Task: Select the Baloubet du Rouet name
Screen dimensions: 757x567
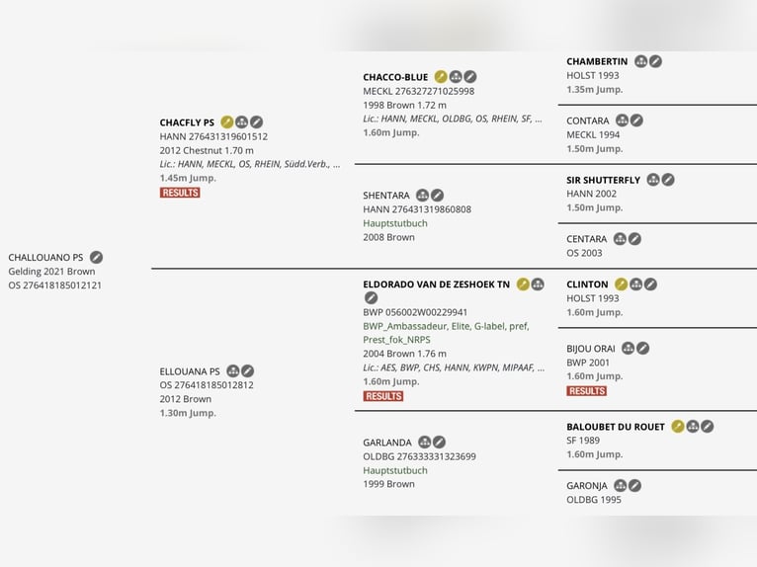Action: [616, 427]
